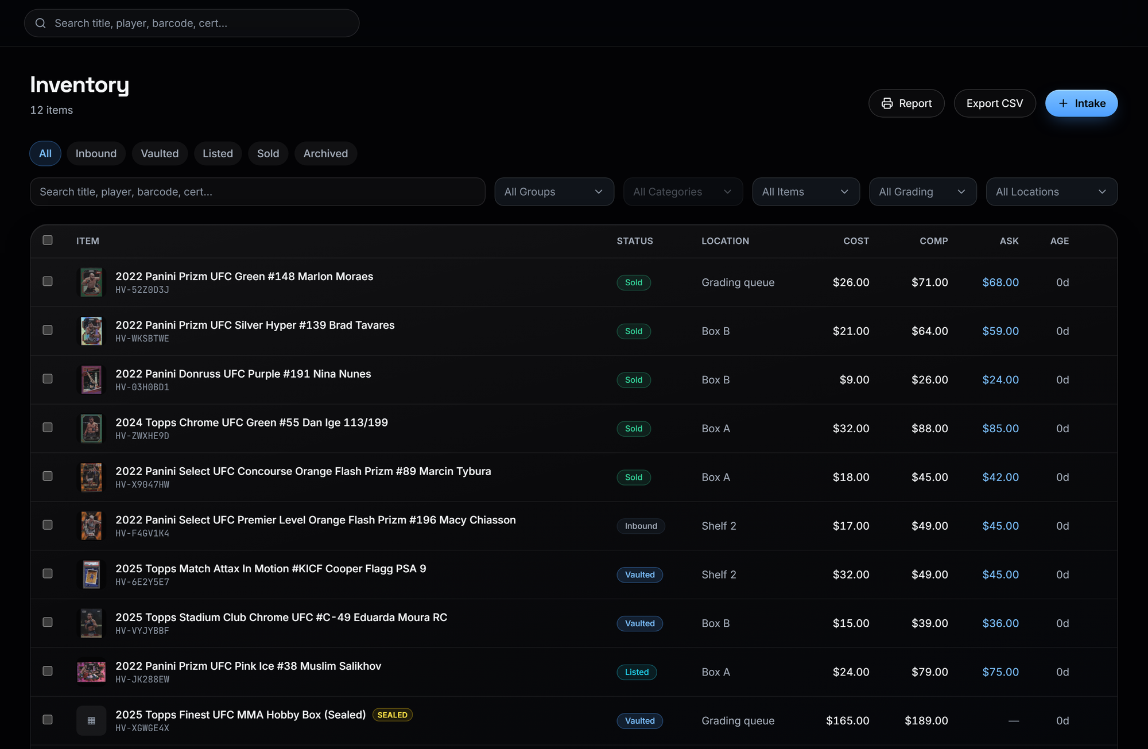Click the $68.00 ask price
This screenshot has width=1148, height=749.
[x=1000, y=282]
